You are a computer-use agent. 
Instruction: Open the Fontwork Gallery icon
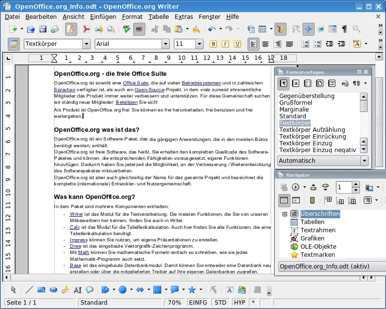230,290
